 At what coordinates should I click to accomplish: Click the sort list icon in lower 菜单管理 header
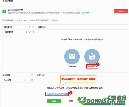click(32, 75)
